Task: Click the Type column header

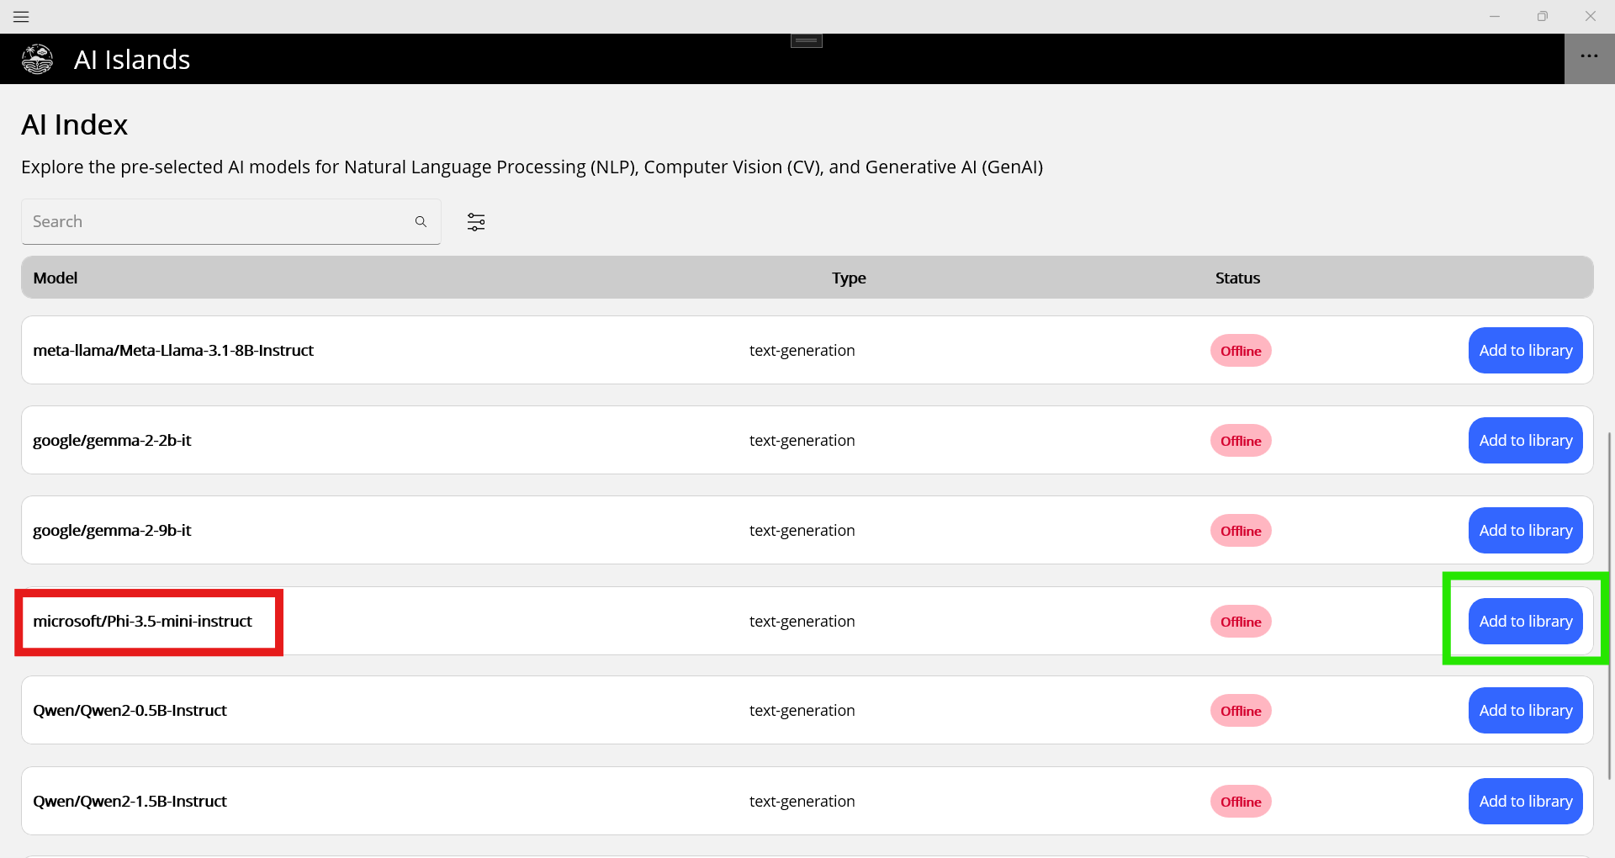Action: 849,278
